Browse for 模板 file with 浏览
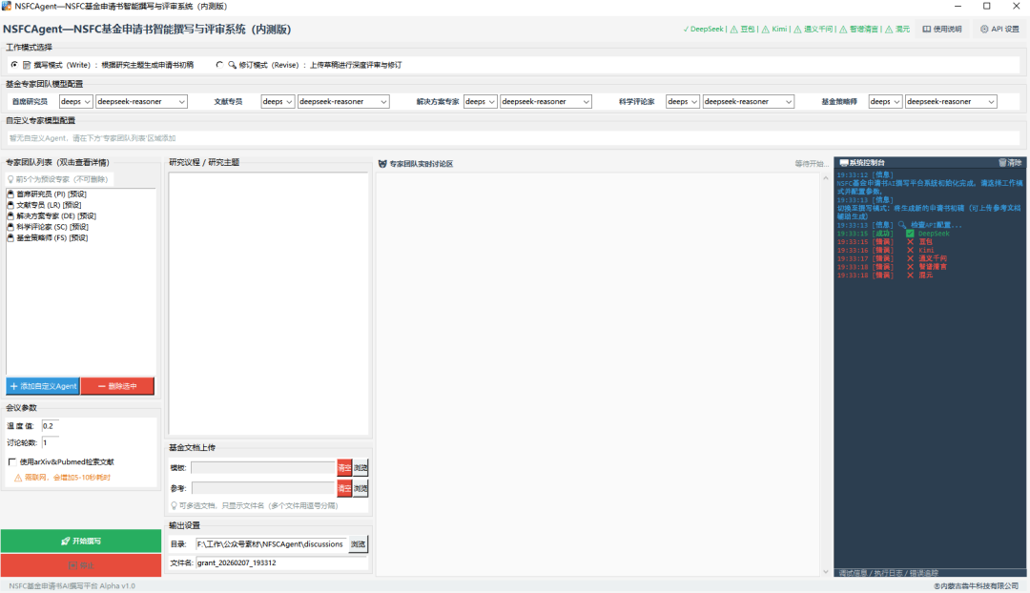This screenshot has height=593, width=1030. pyautogui.click(x=360, y=468)
